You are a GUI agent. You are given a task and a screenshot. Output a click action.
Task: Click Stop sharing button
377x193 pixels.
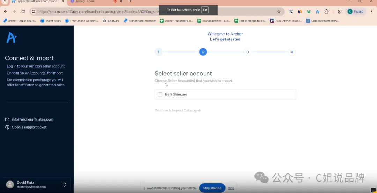212,188
